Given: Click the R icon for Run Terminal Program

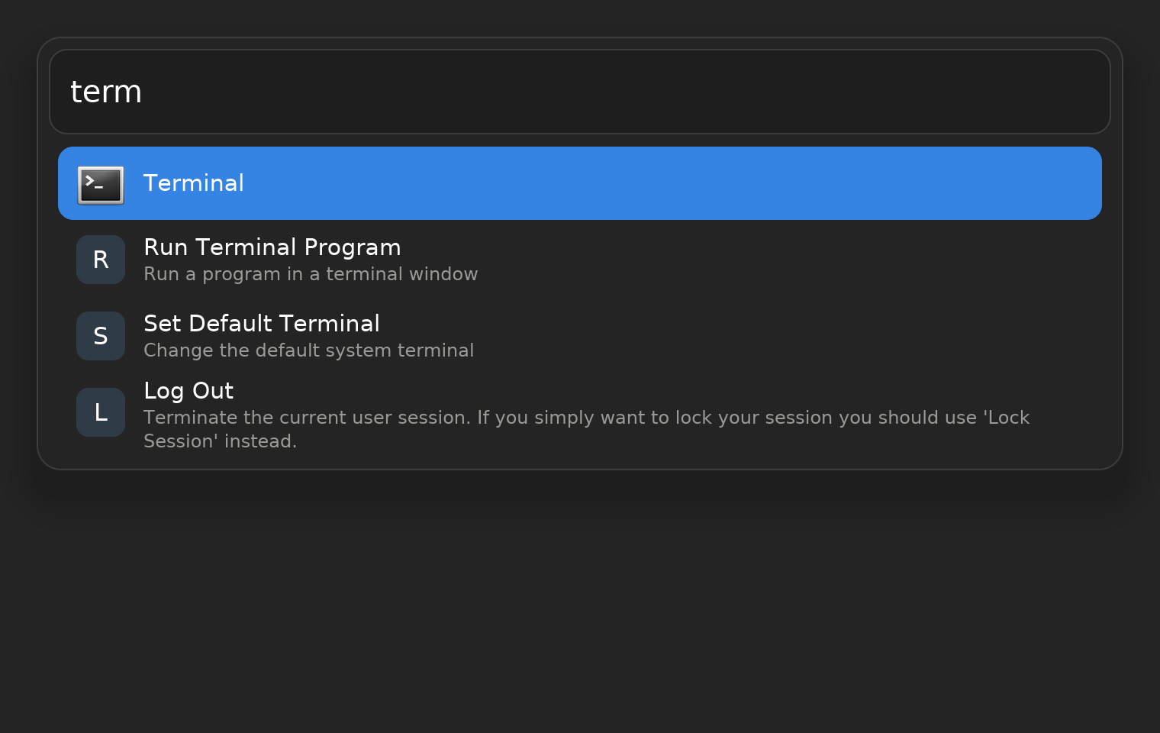Looking at the screenshot, I should point(101,260).
